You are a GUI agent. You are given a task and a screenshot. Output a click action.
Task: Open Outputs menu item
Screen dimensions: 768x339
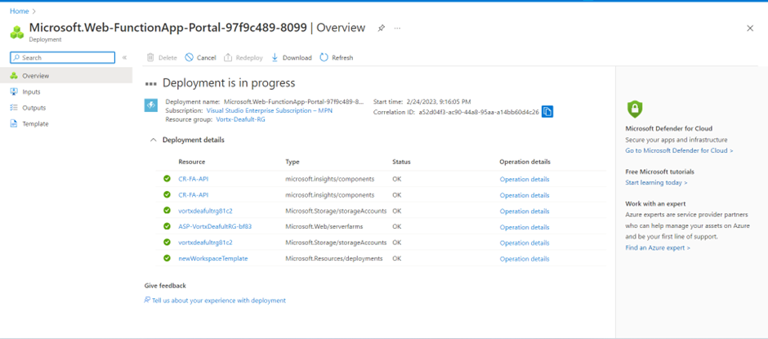tap(66, 108)
